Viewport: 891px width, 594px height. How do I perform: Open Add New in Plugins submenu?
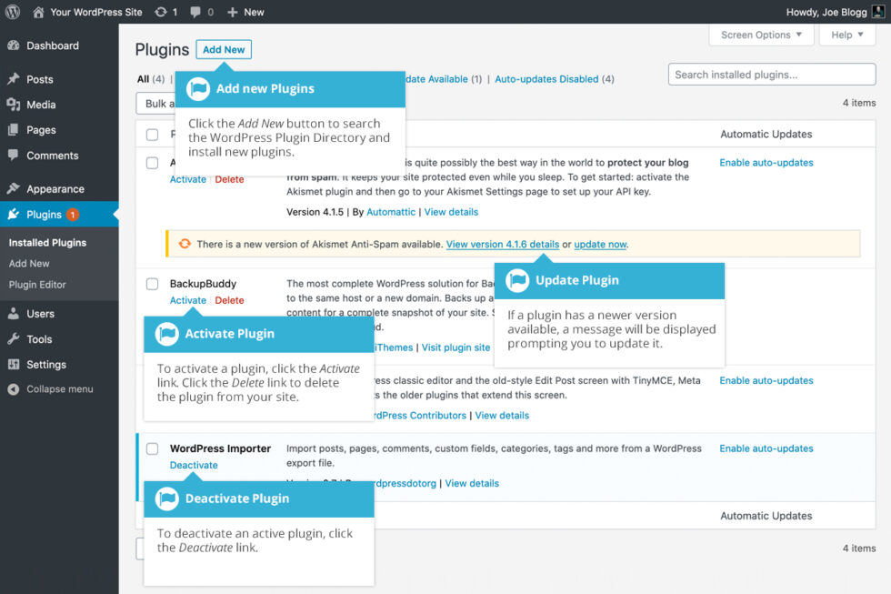click(29, 264)
